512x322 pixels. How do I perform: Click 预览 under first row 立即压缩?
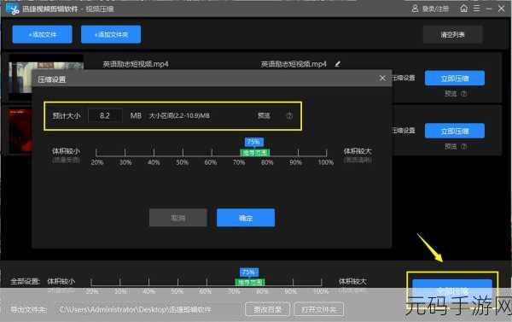point(451,93)
